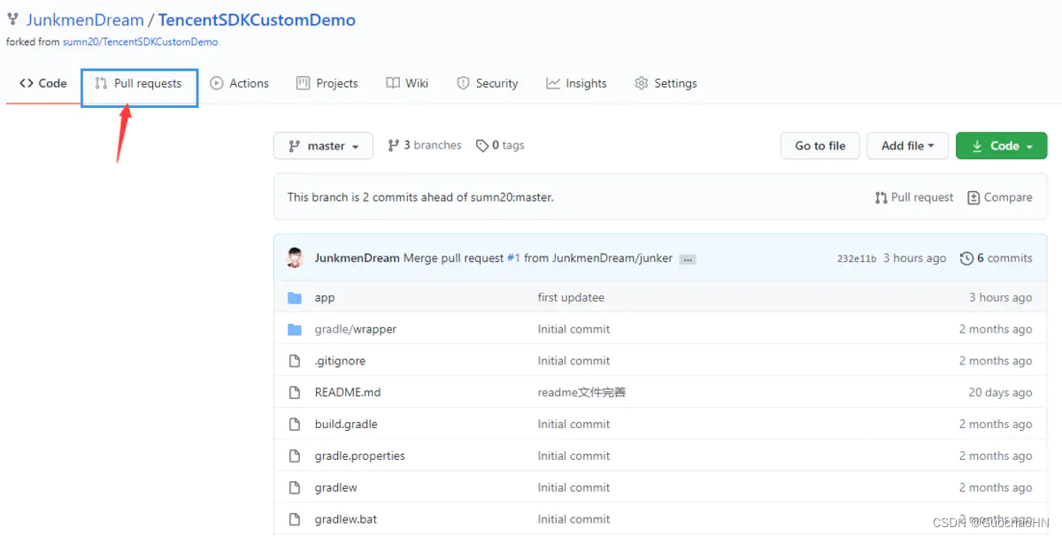Click the Compare file-diff icon
Screen dimensions: 1062x536
[x=973, y=197]
